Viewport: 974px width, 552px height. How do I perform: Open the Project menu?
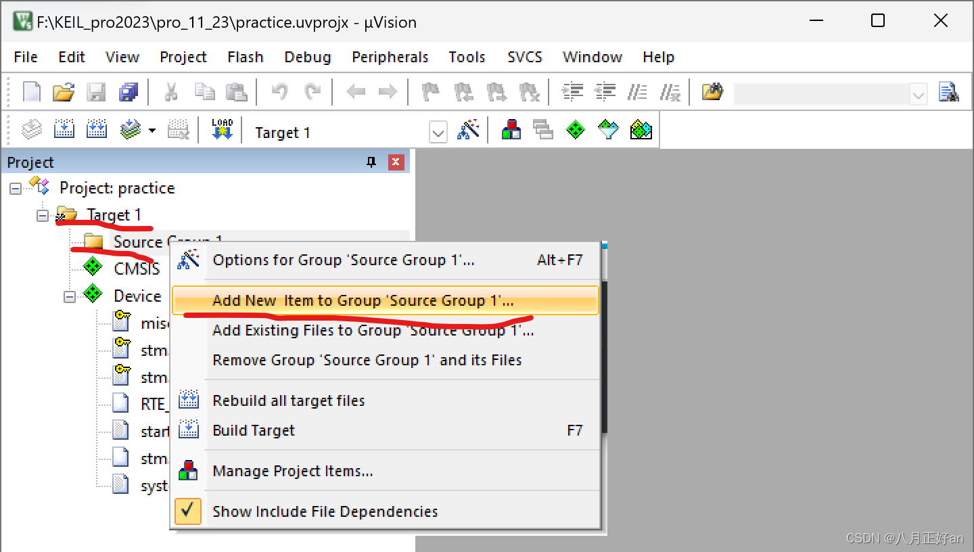click(183, 57)
